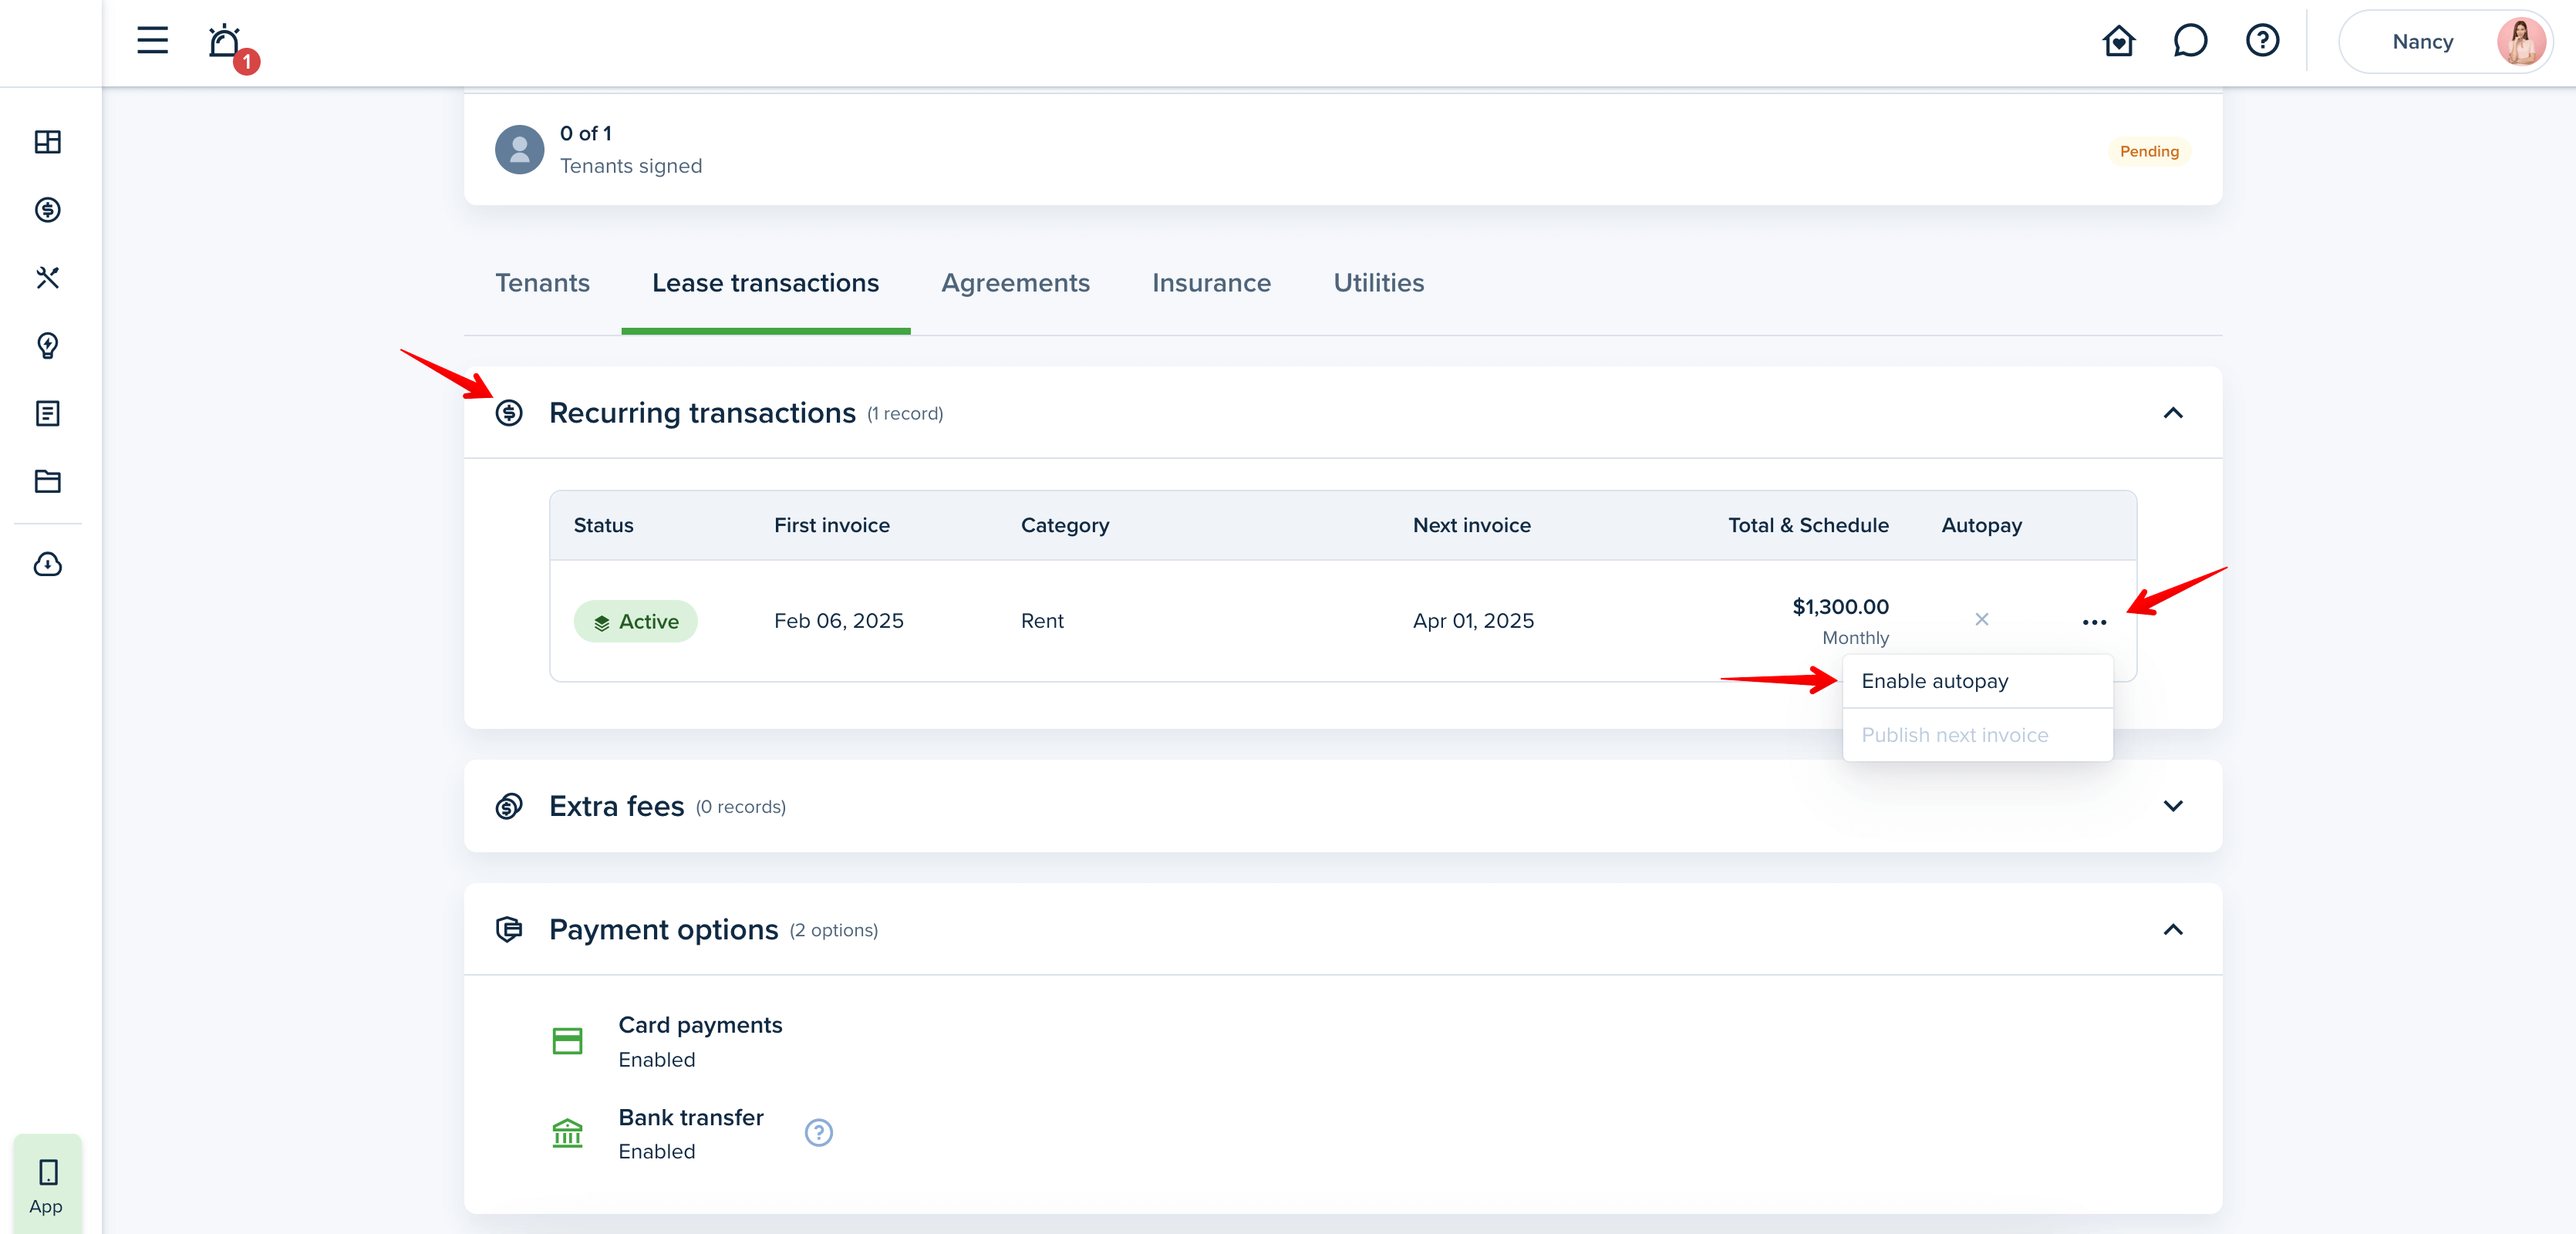Viewport: 2576px width, 1234px height.
Task: Open Nancy user account menu
Action: 2444,42
